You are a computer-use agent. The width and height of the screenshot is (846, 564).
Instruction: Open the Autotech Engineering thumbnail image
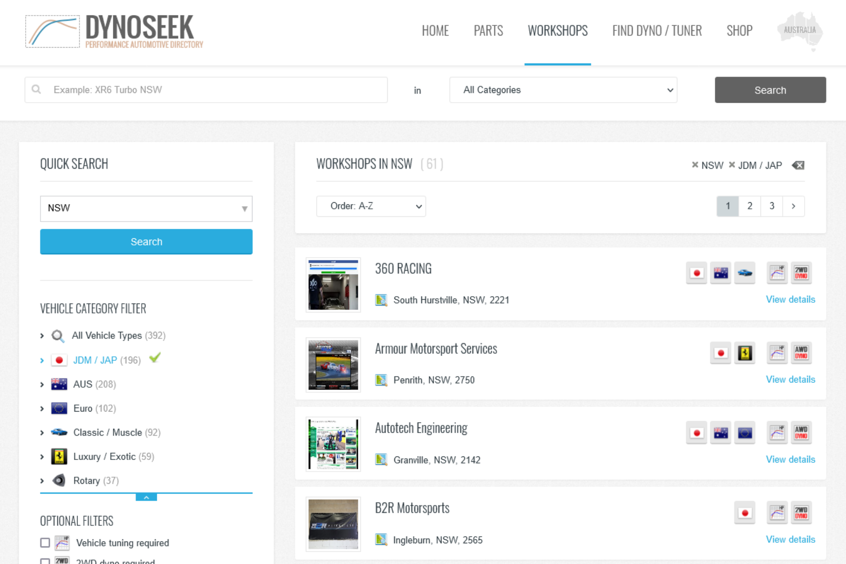click(x=333, y=445)
